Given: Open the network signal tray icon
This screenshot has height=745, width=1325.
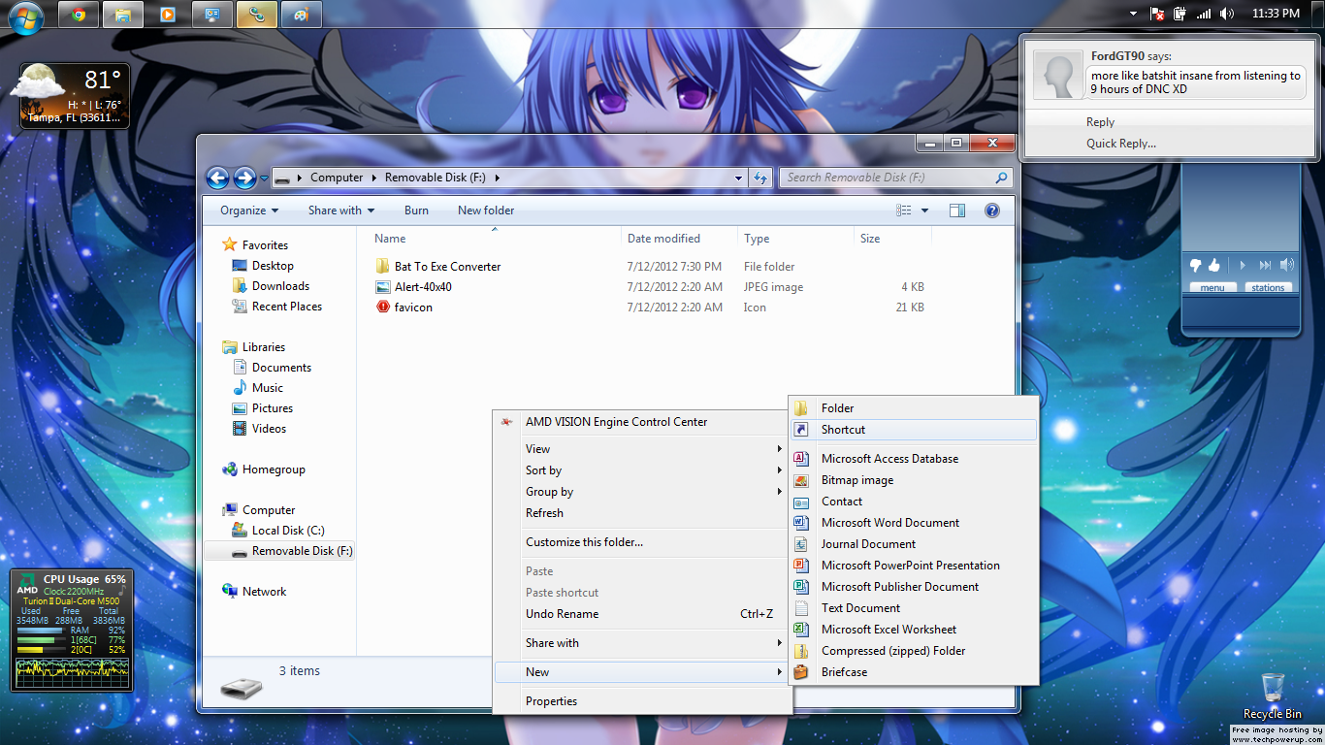Looking at the screenshot, I should tap(1204, 14).
